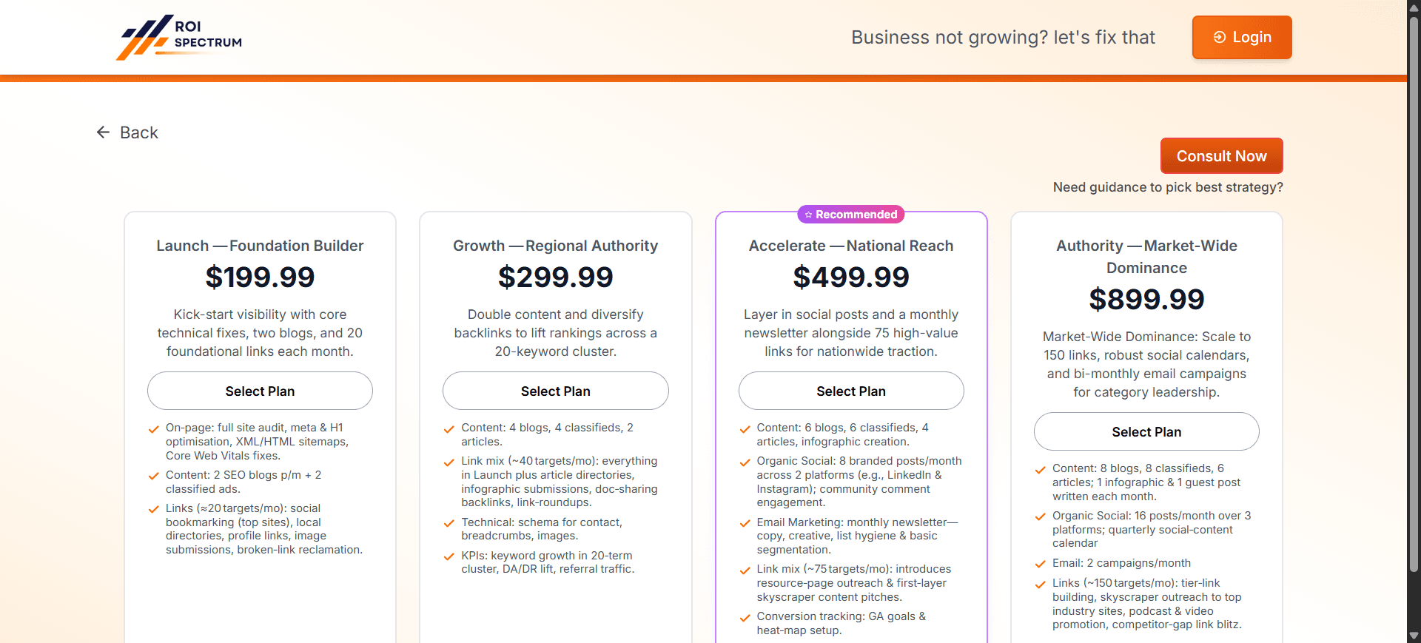Click checkmark beside Email: 2 campaigns/month
The height and width of the screenshot is (643, 1421).
[x=1041, y=565]
